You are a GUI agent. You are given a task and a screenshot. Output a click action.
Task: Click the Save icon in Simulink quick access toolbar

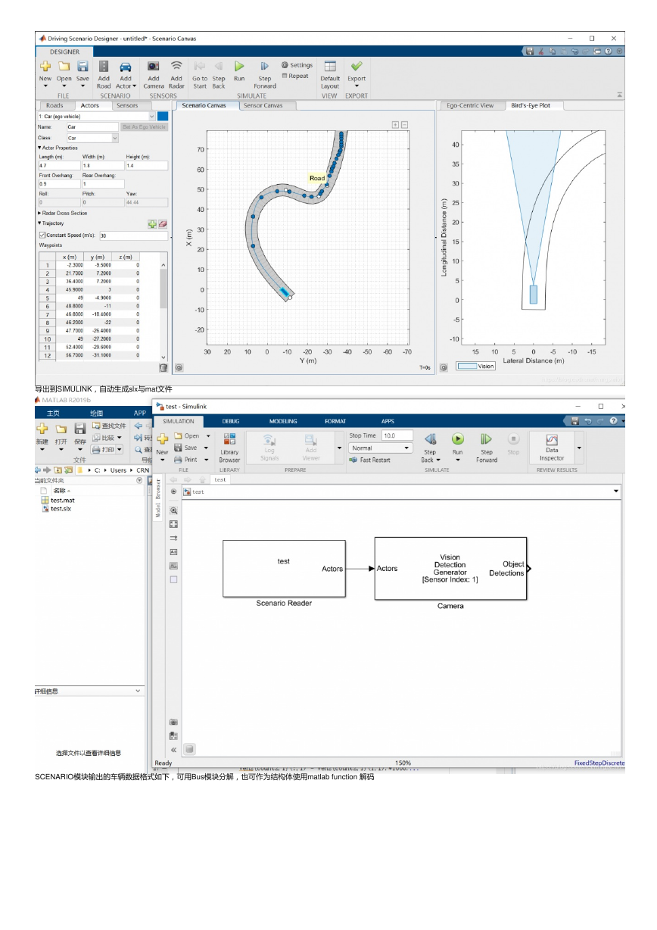[575, 421]
